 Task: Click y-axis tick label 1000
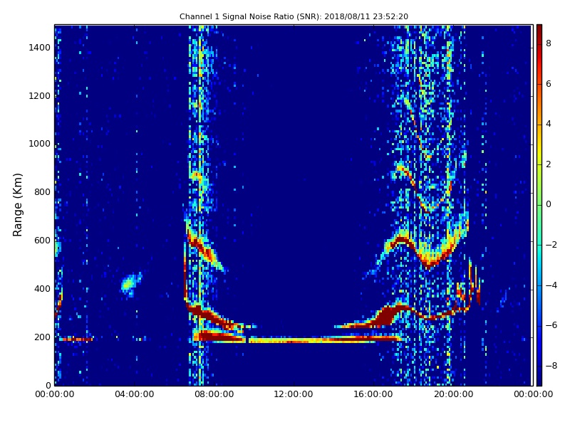[39, 144]
